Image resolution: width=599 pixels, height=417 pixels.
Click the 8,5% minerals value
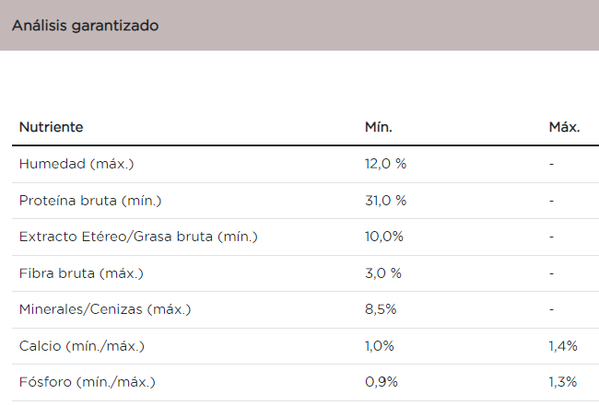coord(381,309)
